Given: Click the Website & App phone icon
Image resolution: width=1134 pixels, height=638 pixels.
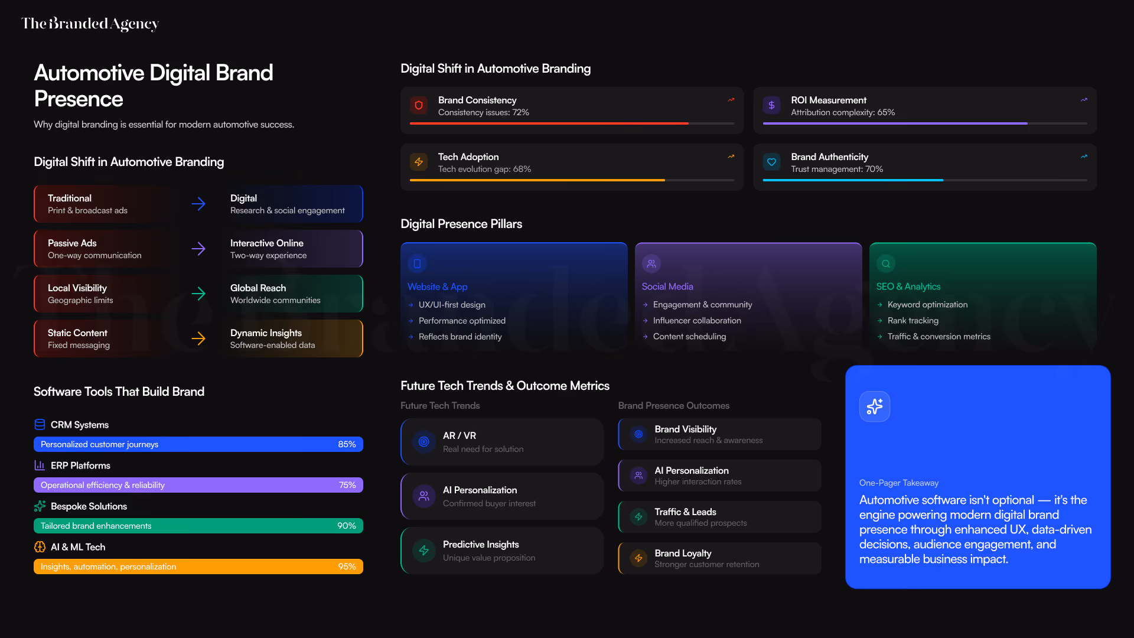Looking at the screenshot, I should (417, 263).
